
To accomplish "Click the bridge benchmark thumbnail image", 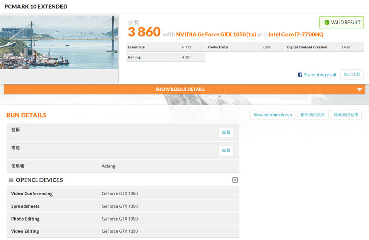I will click(59, 42).
